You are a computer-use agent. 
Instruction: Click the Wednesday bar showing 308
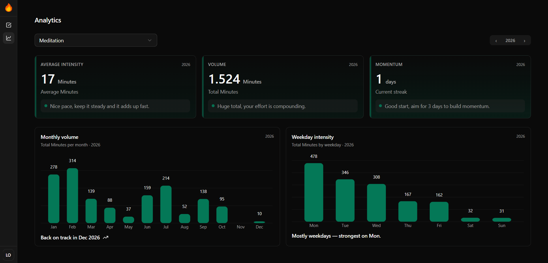pos(376,203)
